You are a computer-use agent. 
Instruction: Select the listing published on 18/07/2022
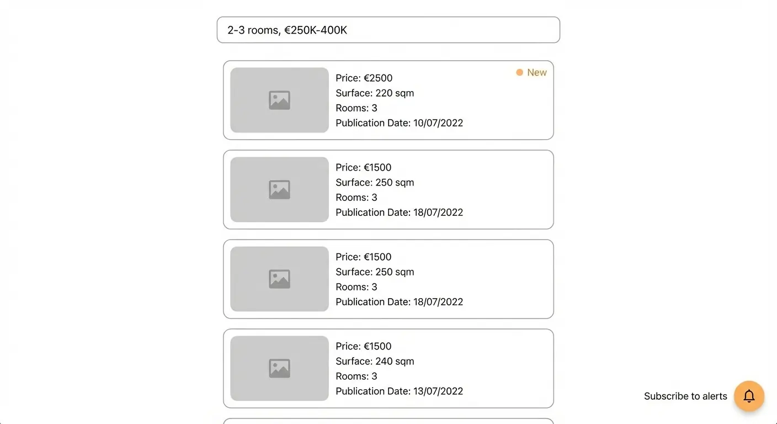(x=388, y=189)
